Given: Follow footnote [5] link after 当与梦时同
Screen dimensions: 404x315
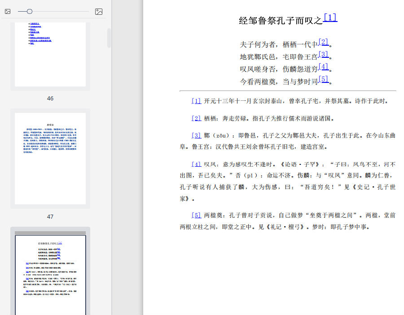Looking at the screenshot, I should point(324,79).
